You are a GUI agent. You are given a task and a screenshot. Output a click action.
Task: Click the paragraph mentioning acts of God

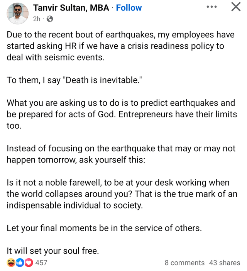coord(121,115)
